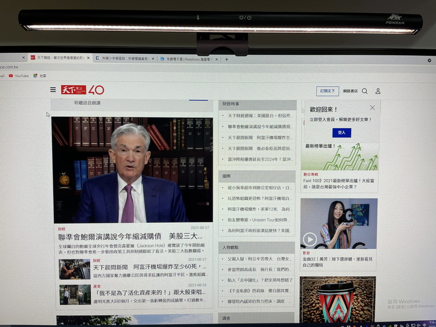Open 財經時事 section header
The image size is (436, 327).
(258, 104)
